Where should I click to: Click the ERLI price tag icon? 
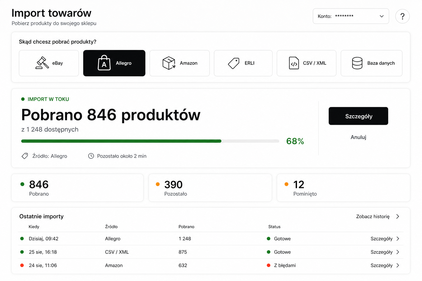(234, 63)
